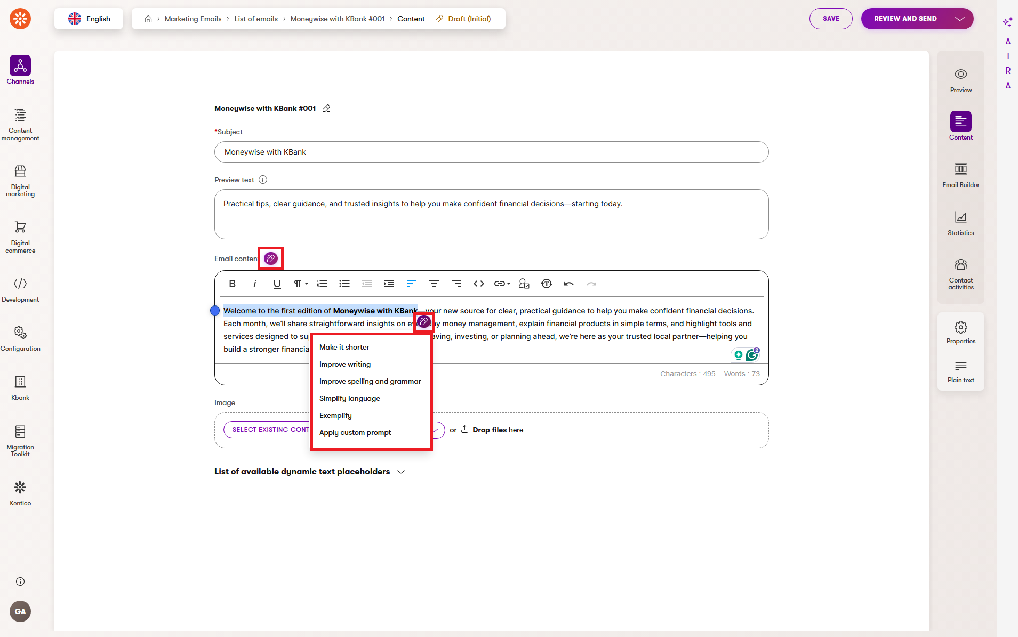
Task: Align text to the left
Action: click(x=411, y=284)
